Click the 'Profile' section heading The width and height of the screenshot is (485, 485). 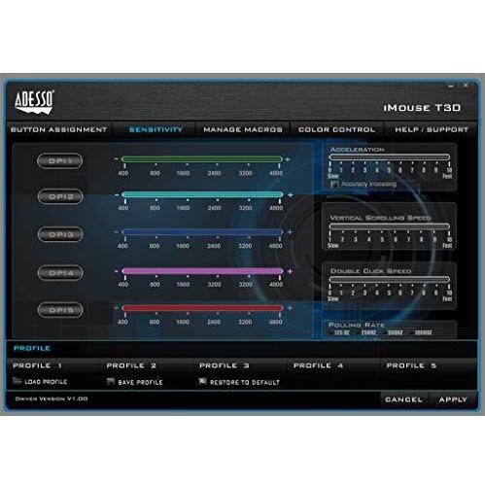(32, 348)
